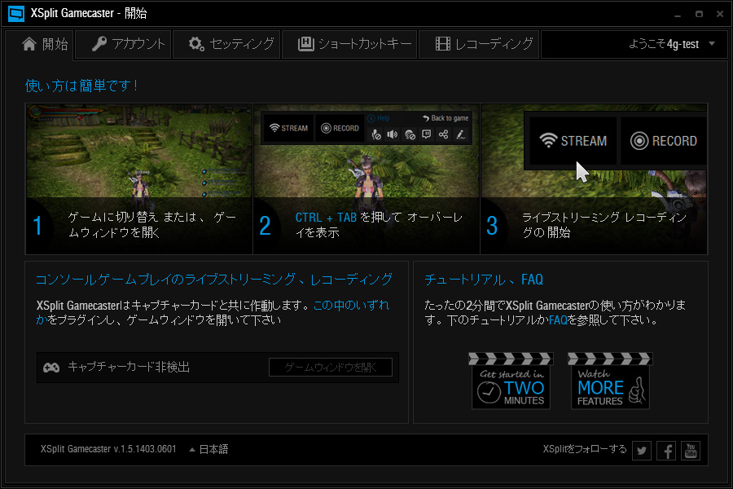The width and height of the screenshot is (733, 489).
Task: Click the small RECORD overlay button in step 2
Action: pyautogui.click(x=340, y=128)
